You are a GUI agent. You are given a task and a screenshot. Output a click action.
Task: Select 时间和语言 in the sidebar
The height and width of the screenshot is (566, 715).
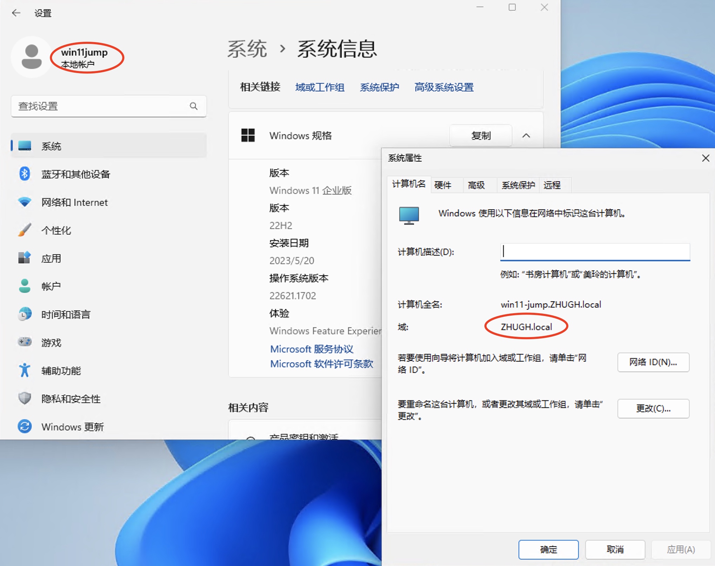click(x=109, y=314)
